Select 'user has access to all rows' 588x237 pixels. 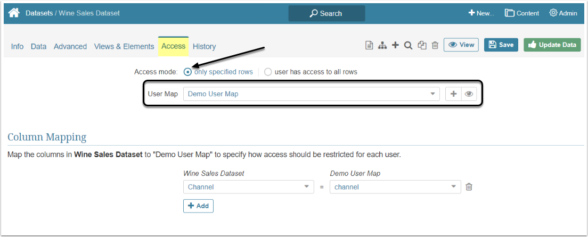click(268, 72)
